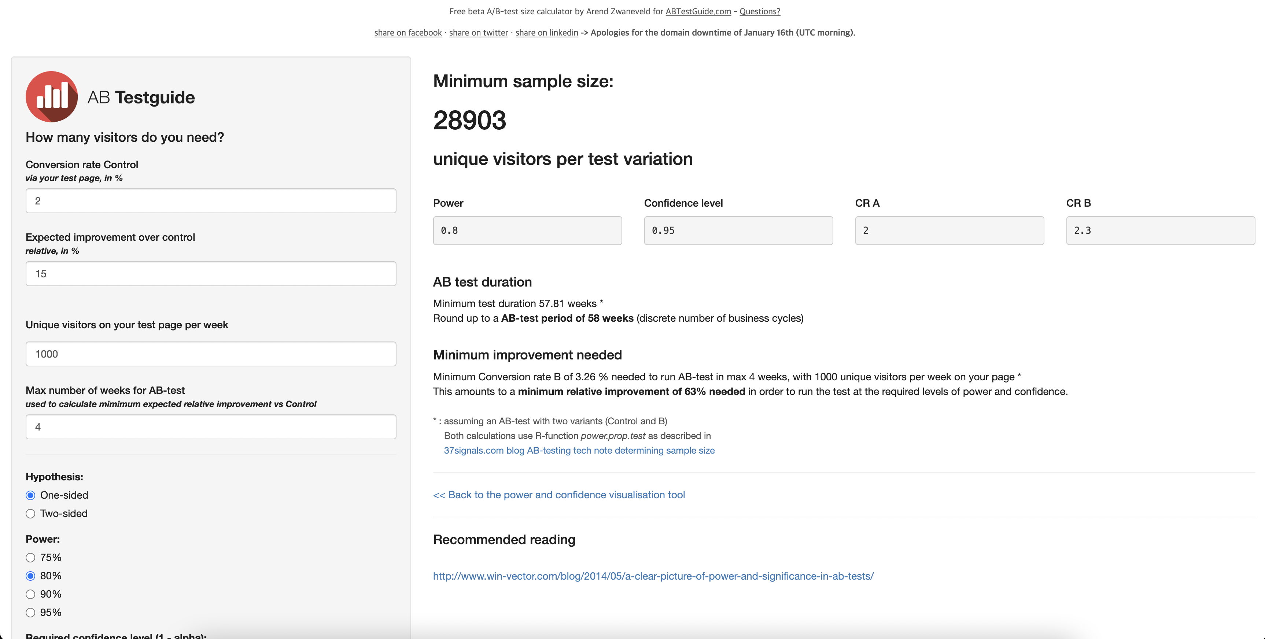Set power to 75%
This screenshot has width=1265, height=639.
[x=30, y=557]
